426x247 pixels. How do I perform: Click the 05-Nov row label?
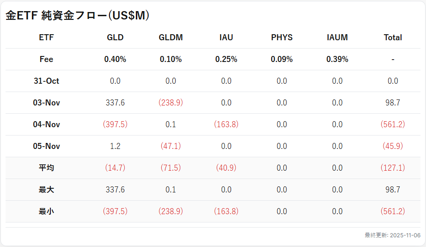point(46,146)
